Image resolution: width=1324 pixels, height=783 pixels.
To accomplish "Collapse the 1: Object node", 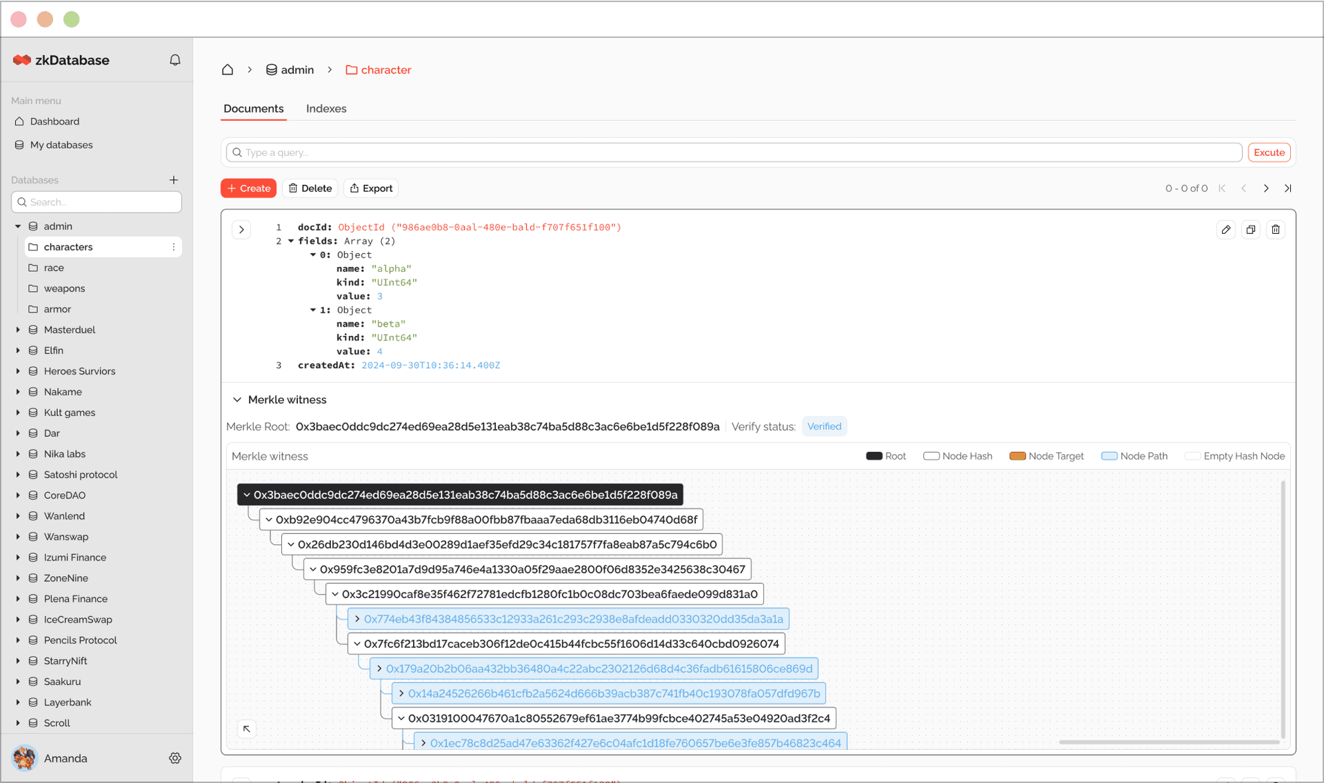I will point(313,310).
